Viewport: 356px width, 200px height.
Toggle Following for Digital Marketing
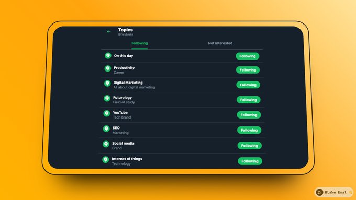click(248, 85)
